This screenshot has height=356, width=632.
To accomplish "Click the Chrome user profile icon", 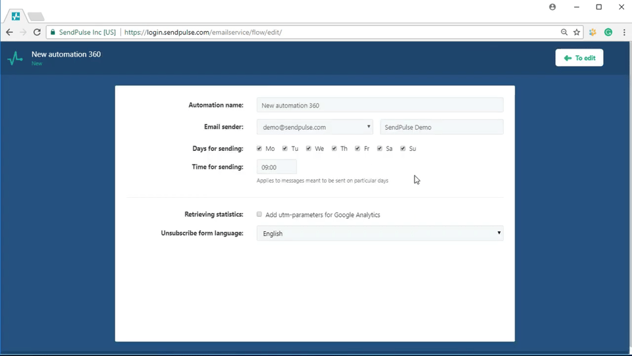I will 552,7.
